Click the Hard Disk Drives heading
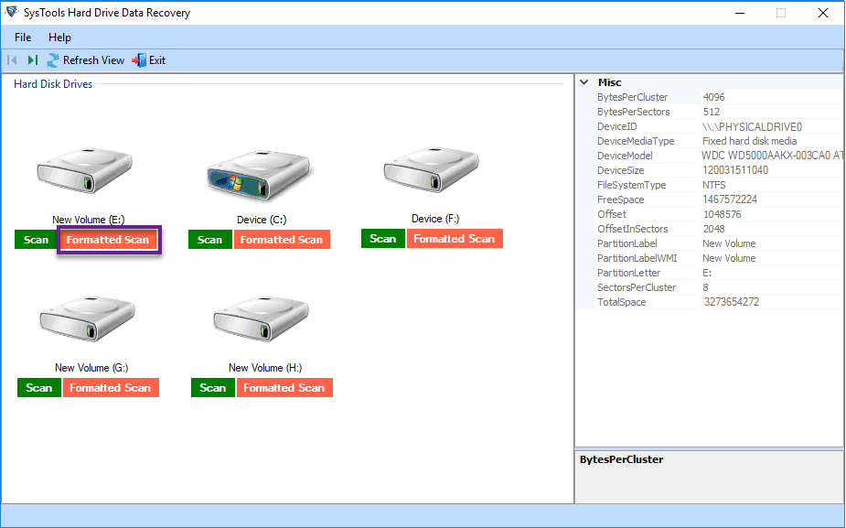846x528 pixels. 53,83
